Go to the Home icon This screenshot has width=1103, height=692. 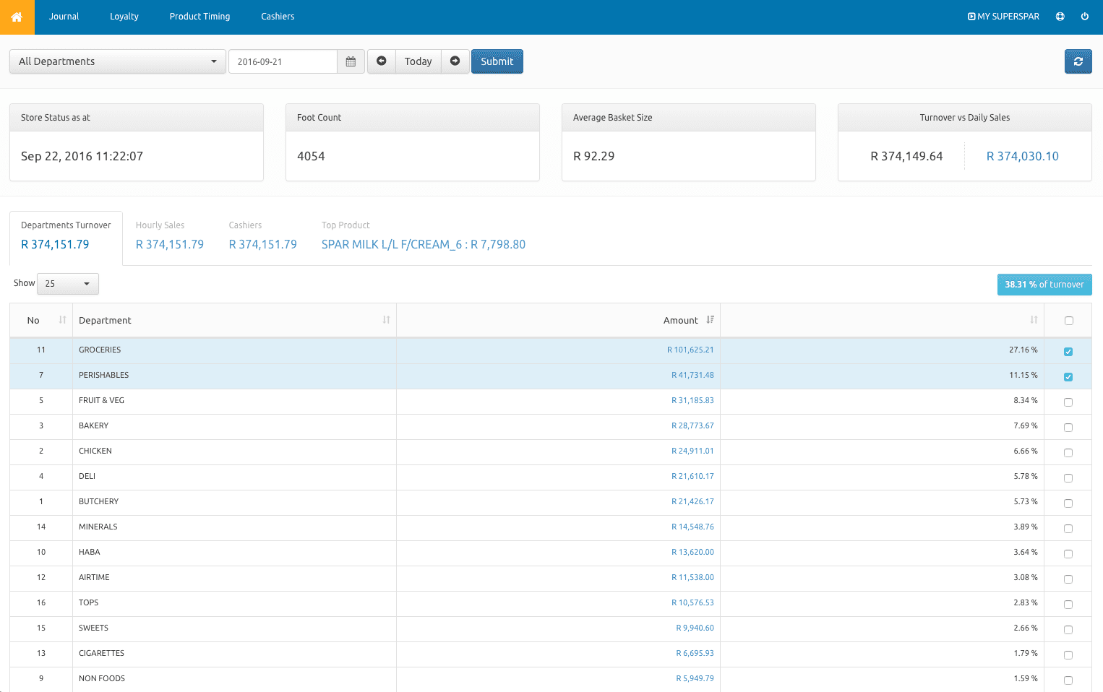click(17, 17)
